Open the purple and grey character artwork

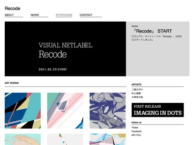[x=107, y=111]
